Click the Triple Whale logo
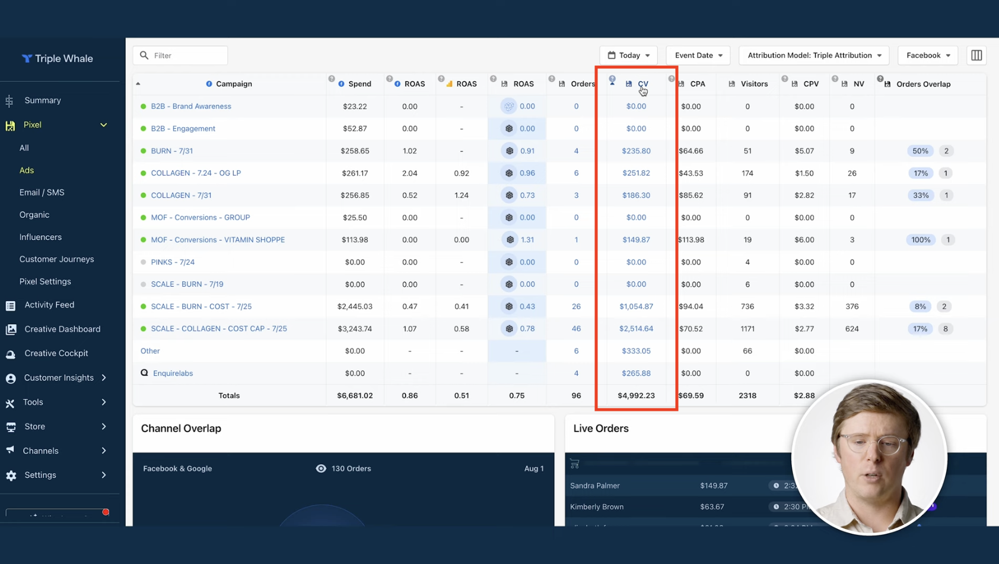Image resolution: width=999 pixels, height=564 pixels. tap(57, 58)
